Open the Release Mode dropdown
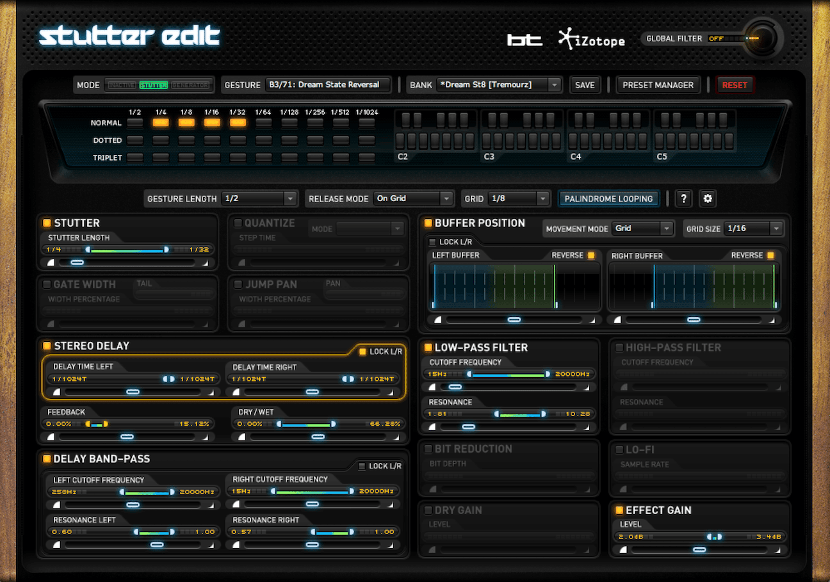The image size is (830, 582). (x=413, y=198)
